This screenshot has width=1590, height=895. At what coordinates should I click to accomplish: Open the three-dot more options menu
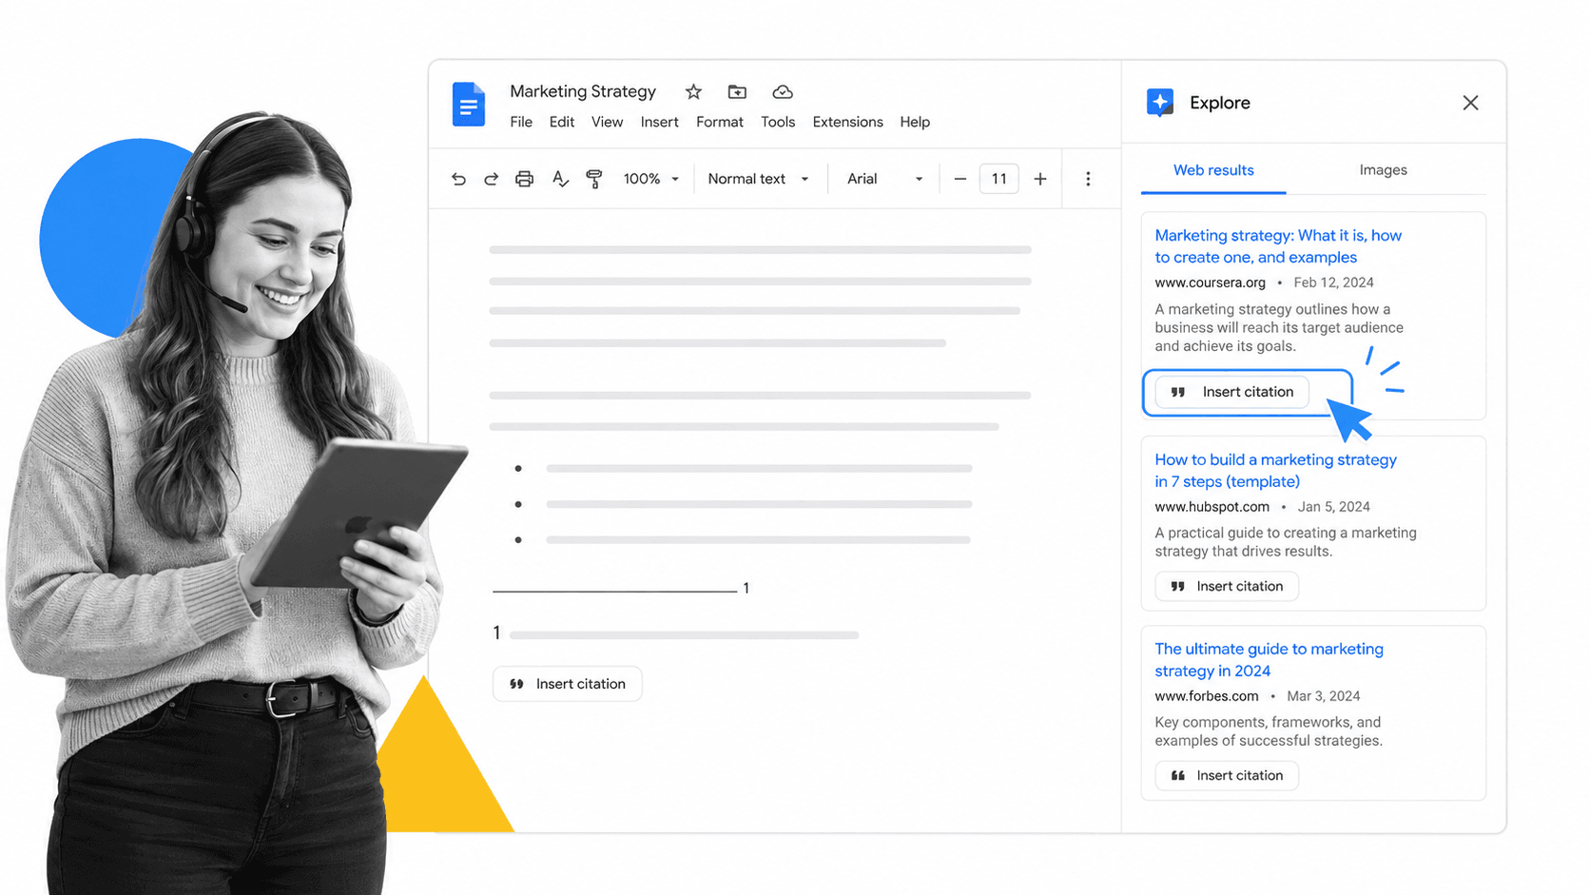(1088, 179)
